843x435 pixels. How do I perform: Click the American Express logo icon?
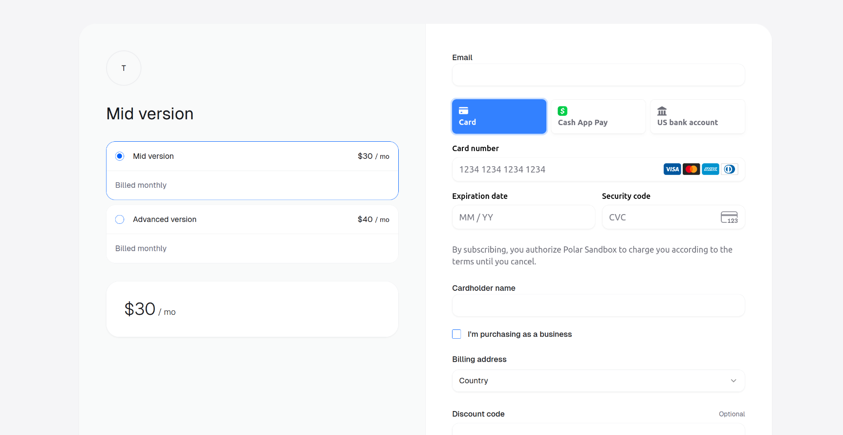710,169
